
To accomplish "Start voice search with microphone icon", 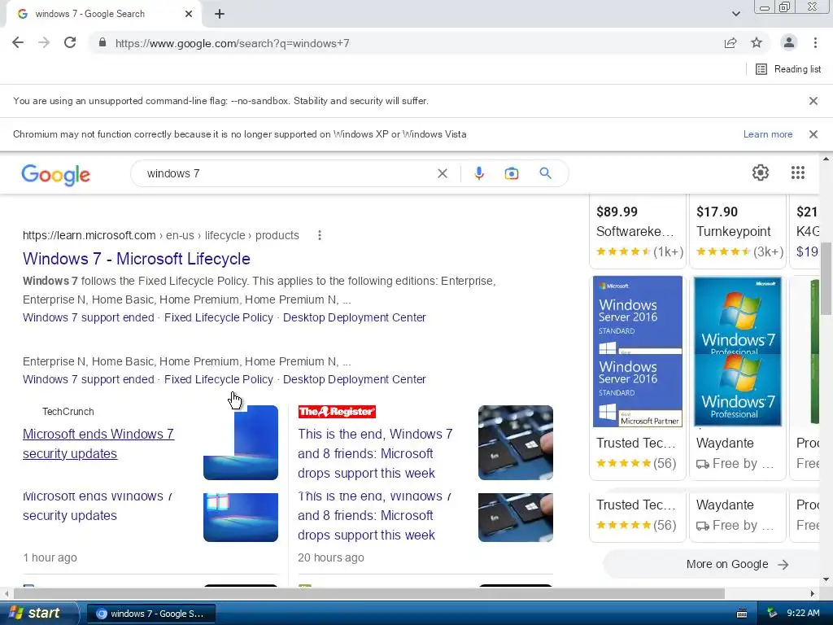I will point(478,173).
